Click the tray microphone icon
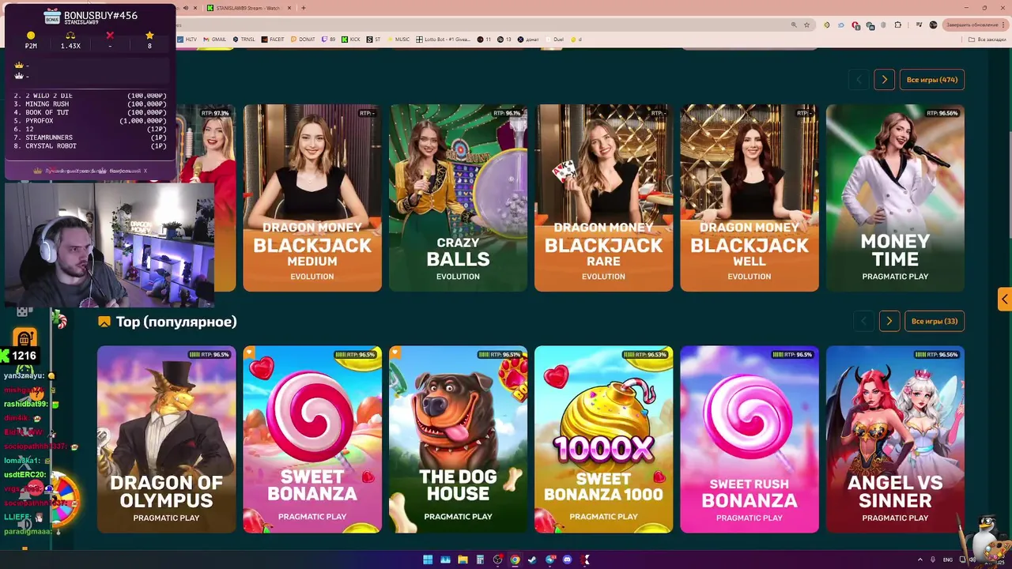 click(933, 560)
